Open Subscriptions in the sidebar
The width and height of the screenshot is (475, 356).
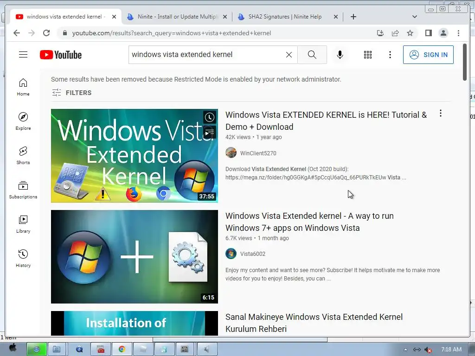click(x=23, y=190)
